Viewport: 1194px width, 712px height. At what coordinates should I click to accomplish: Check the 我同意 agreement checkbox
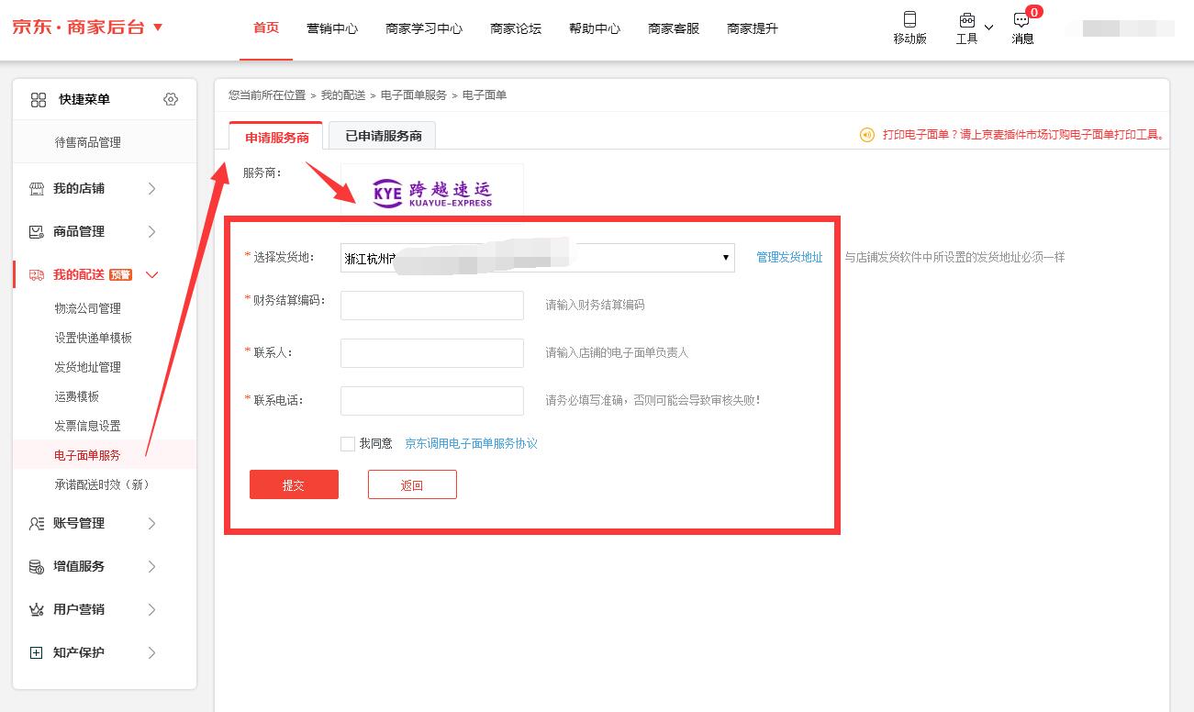(x=348, y=444)
